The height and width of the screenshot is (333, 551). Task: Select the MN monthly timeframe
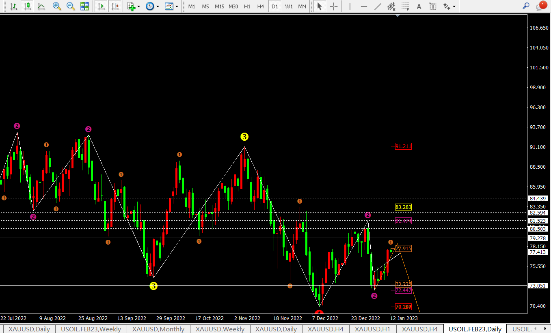(x=302, y=6)
